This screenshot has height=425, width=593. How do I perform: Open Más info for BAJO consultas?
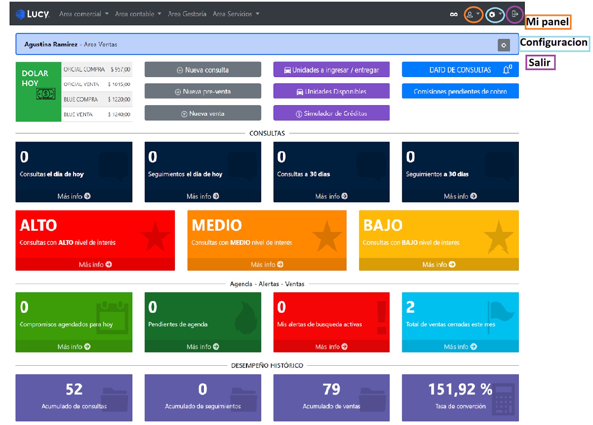click(439, 264)
